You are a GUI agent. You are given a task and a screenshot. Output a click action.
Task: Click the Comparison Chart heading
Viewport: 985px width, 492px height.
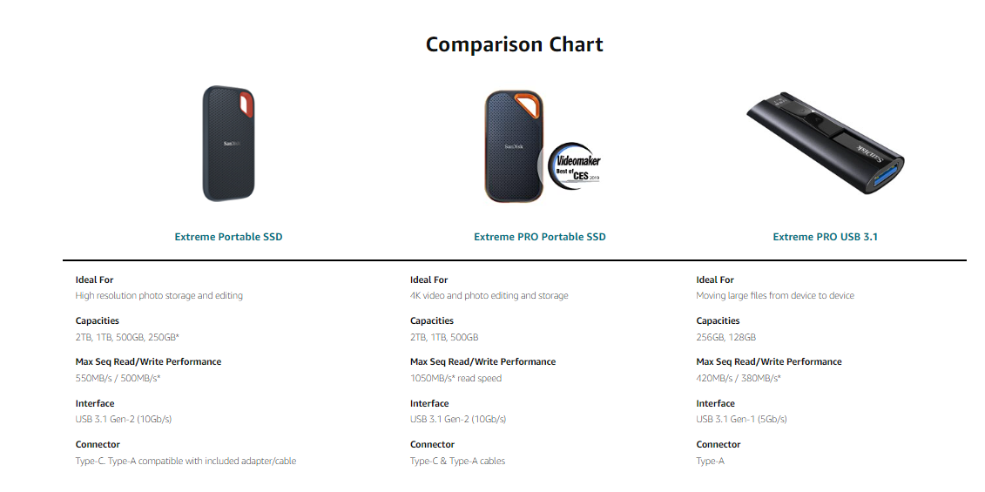coord(514,44)
